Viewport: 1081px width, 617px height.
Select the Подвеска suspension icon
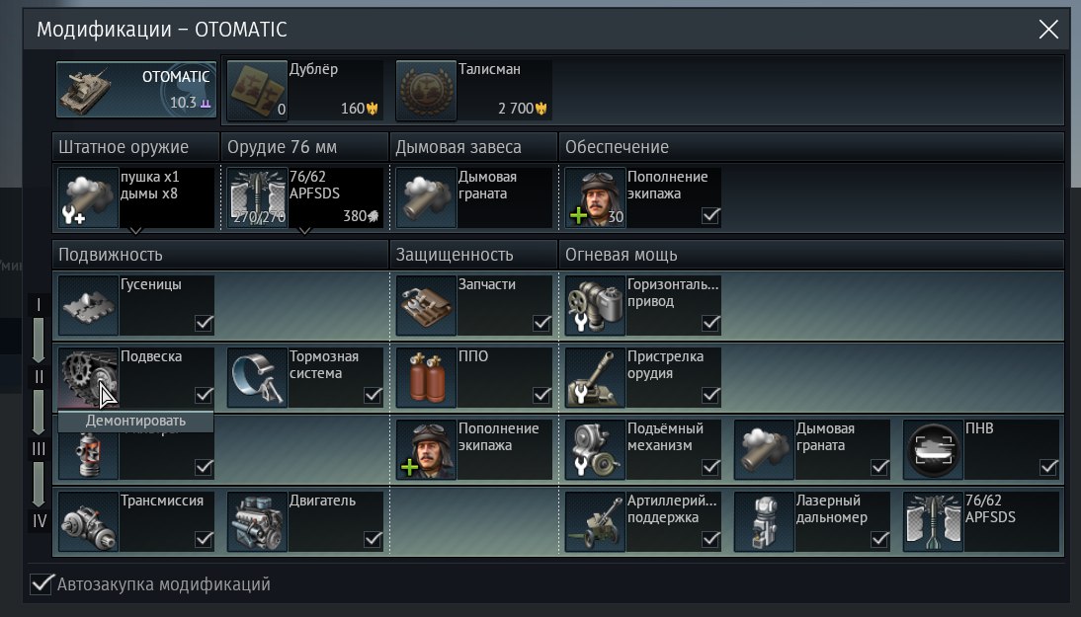[88, 377]
